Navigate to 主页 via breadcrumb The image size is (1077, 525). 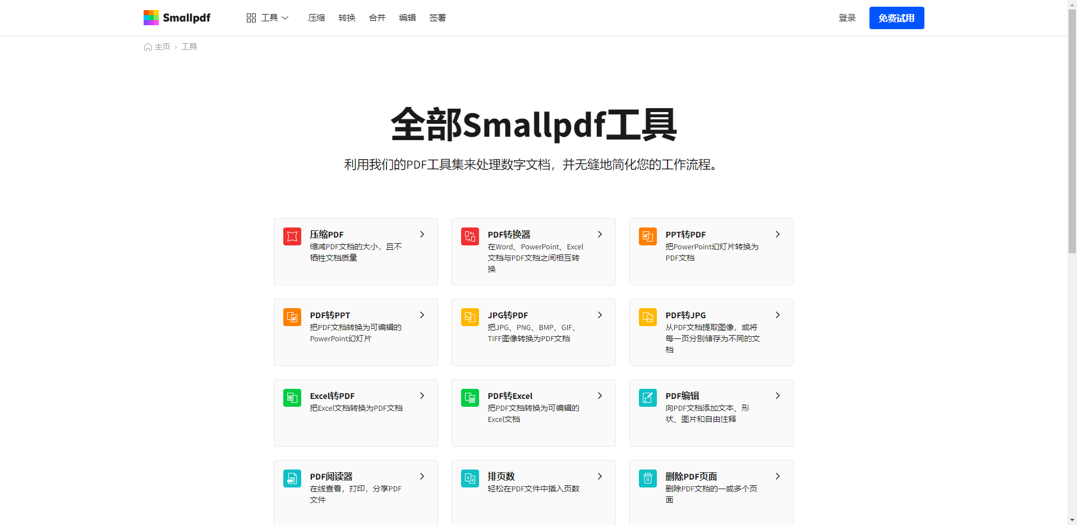pos(162,47)
